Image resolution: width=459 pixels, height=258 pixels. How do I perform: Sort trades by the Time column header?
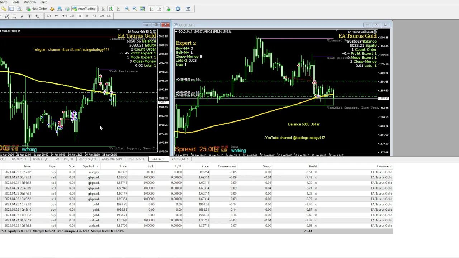click(27, 166)
